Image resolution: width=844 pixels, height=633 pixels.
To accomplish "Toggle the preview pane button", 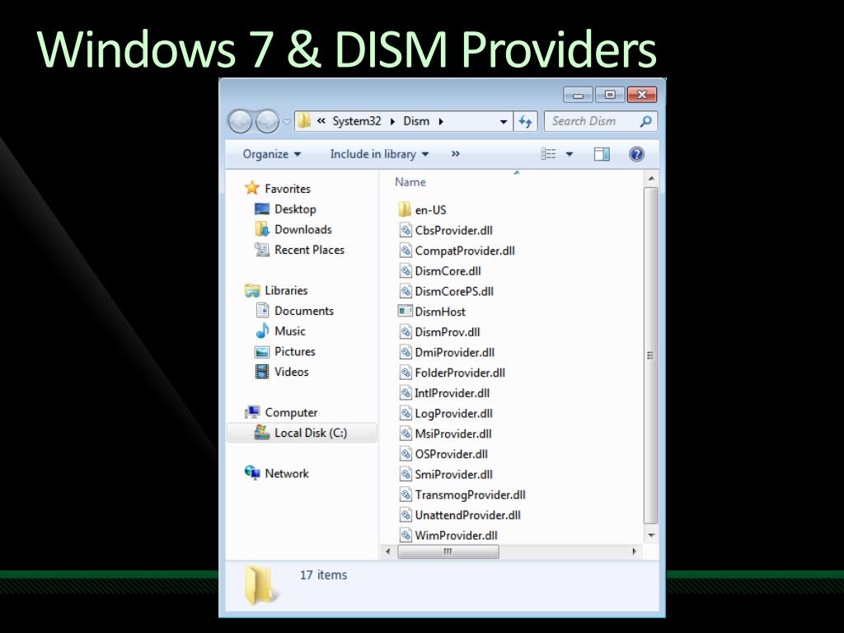I will 602,154.
